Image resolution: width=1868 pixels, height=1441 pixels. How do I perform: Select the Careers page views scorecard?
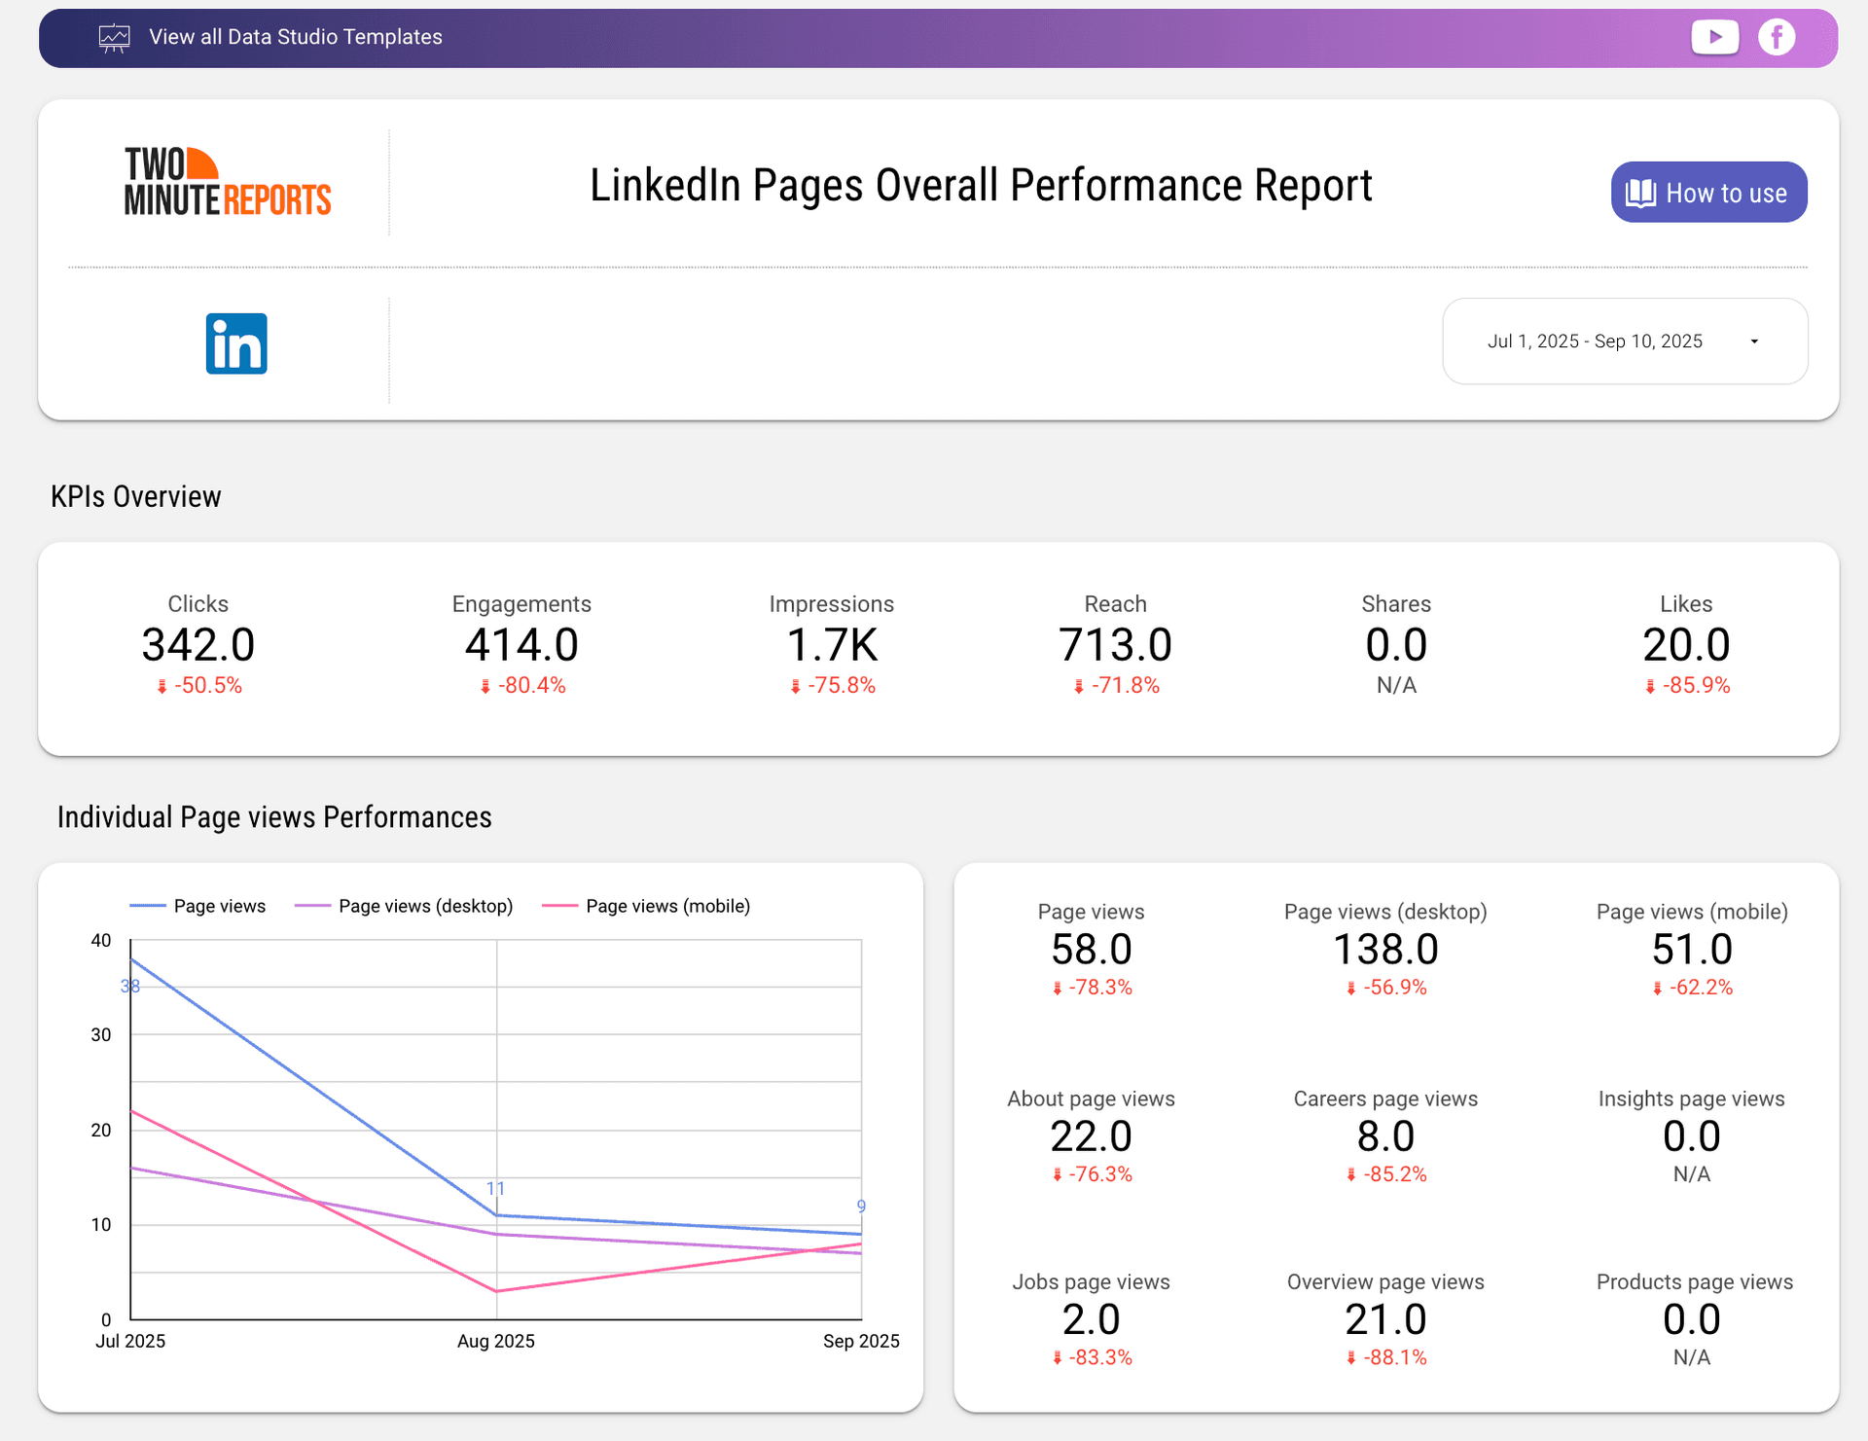click(1385, 1135)
